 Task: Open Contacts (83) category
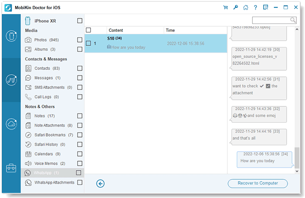click(47, 68)
